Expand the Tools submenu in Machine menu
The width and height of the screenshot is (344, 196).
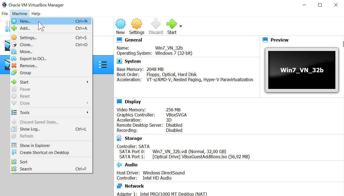pyautogui.click(x=51, y=113)
